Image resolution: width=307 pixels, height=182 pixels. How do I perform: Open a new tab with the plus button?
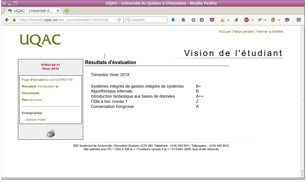click(x=67, y=11)
